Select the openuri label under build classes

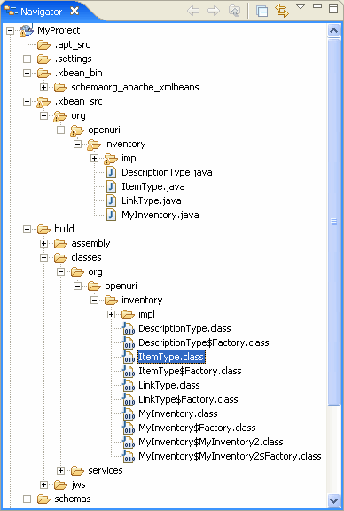121,287
